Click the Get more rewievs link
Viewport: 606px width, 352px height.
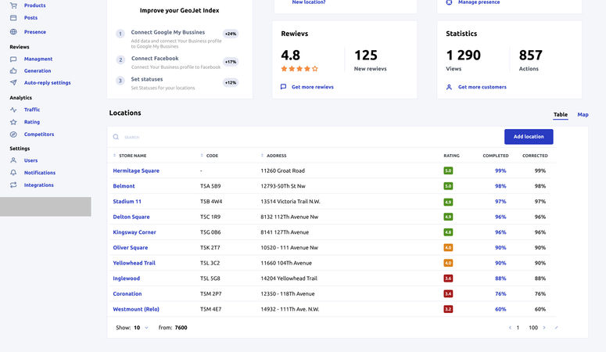click(x=313, y=87)
